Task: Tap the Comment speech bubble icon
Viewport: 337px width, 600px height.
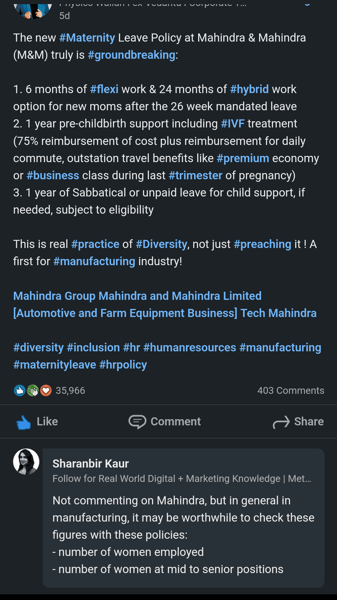Action: (137, 422)
